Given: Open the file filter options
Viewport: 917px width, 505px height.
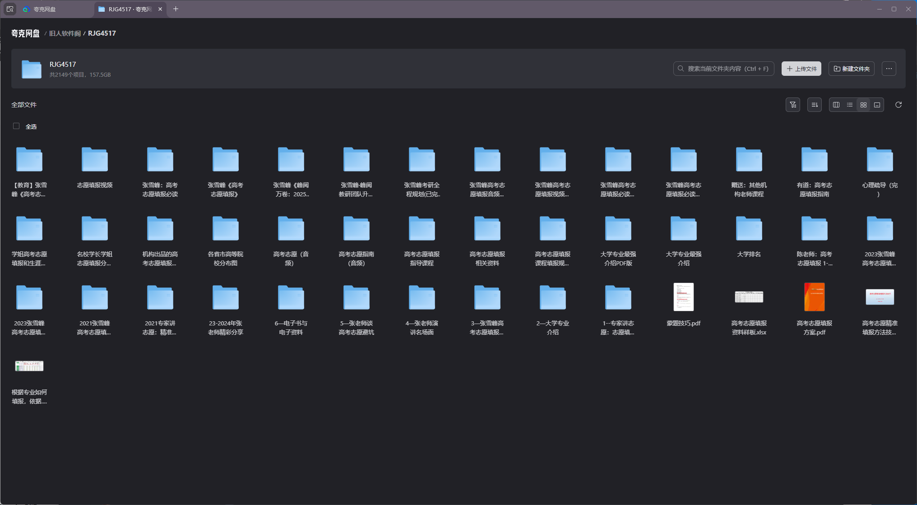Looking at the screenshot, I should point(793,105).
